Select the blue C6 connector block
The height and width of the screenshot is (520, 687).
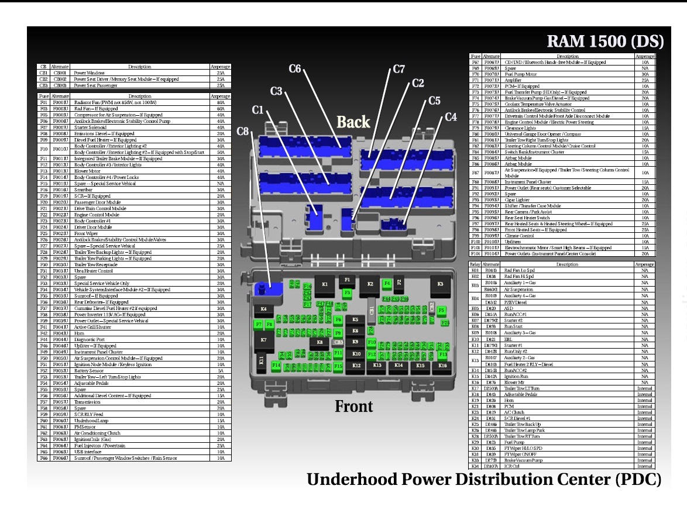click(x=304, y=144)
